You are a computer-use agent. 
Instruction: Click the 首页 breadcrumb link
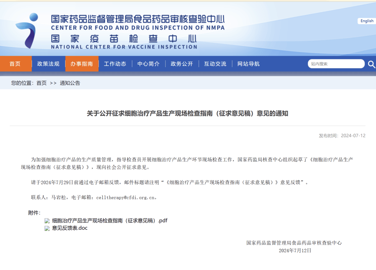point(41,83)
